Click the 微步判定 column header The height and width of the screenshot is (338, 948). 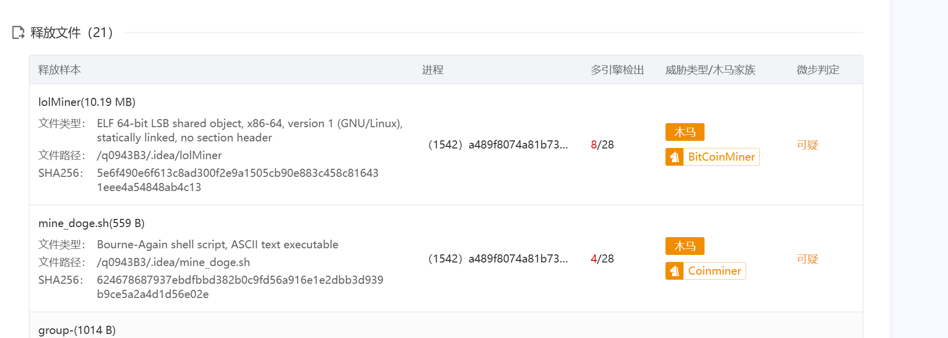818,70
